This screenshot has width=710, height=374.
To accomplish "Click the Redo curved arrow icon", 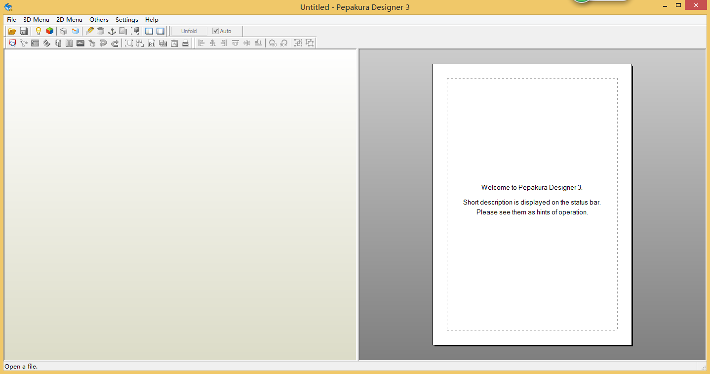I will 115,43.
